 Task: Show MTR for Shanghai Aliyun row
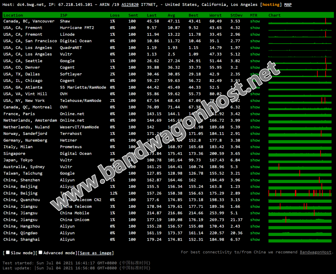click(255, 240)
